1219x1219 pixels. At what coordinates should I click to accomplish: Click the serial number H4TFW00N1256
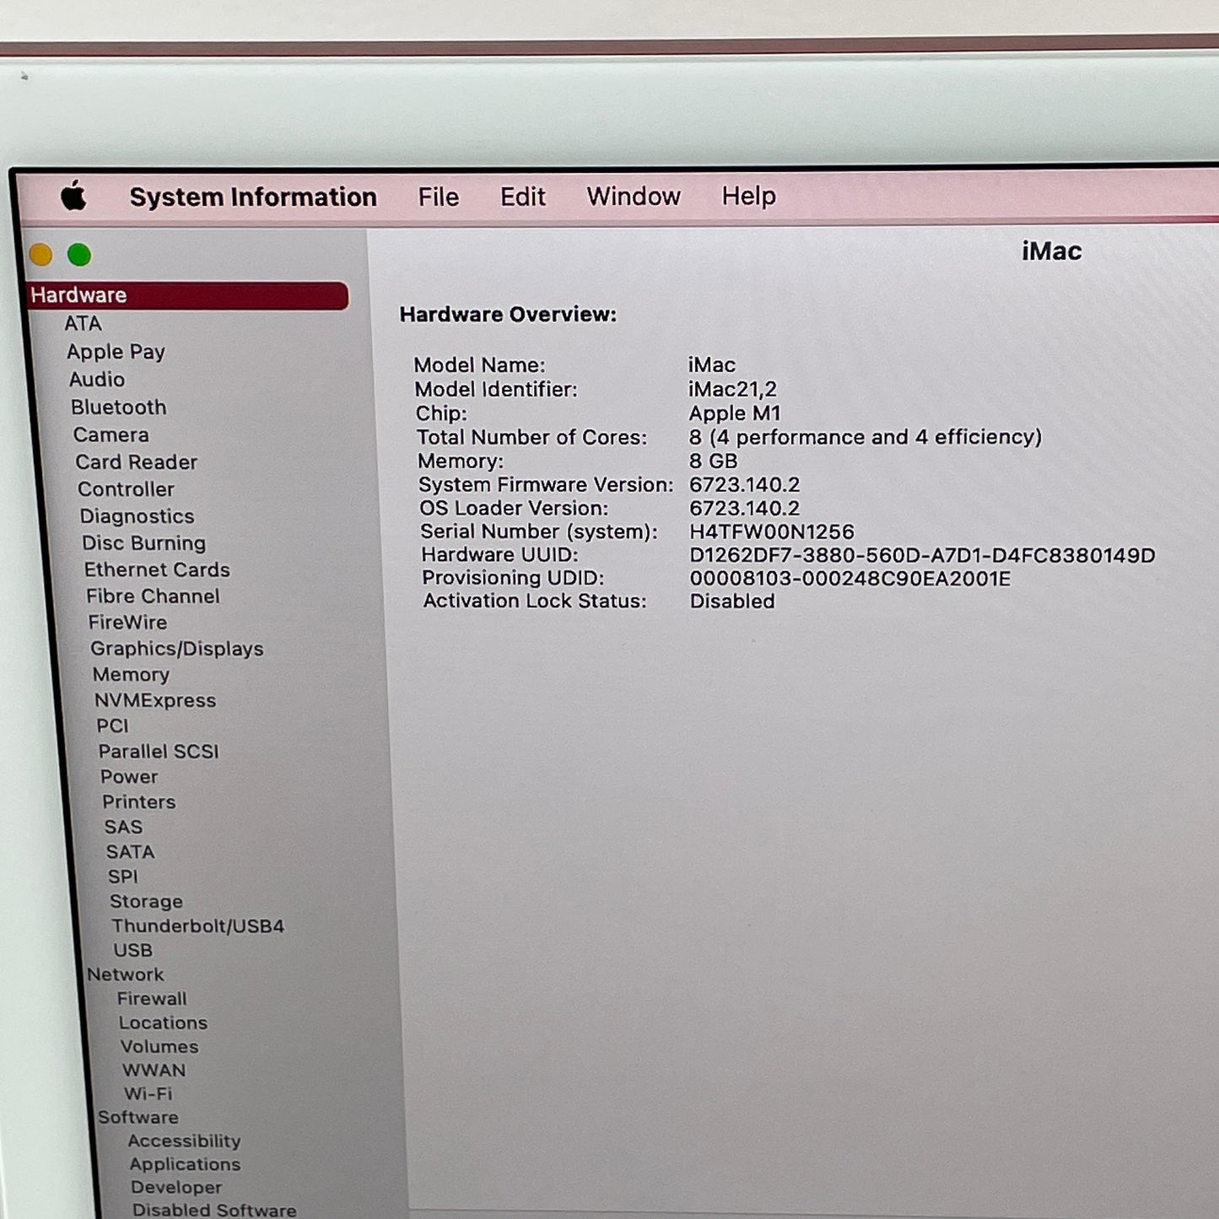pyautogui.click(x=770, y=531)
